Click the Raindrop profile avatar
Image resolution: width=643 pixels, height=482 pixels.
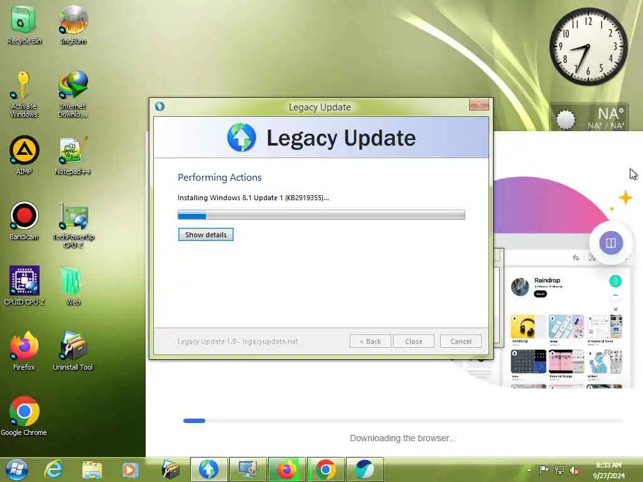pos(520,287)
